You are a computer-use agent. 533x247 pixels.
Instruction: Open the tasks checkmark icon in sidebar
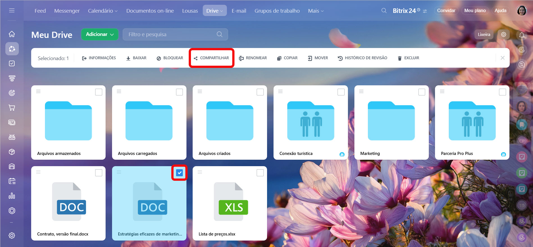tap(12, 63)
